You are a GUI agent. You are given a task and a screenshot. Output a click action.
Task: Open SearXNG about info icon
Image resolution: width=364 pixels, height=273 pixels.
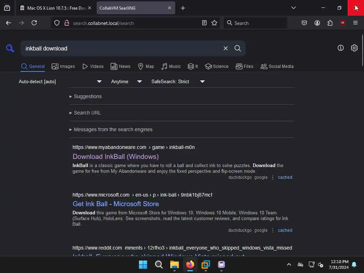[341, 48]
